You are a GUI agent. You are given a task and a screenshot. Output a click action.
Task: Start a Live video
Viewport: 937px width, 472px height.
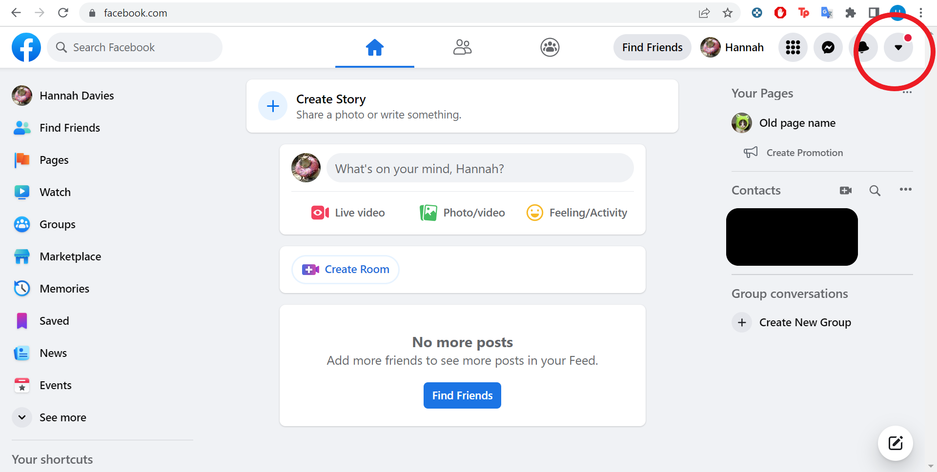tap(348, 213)
